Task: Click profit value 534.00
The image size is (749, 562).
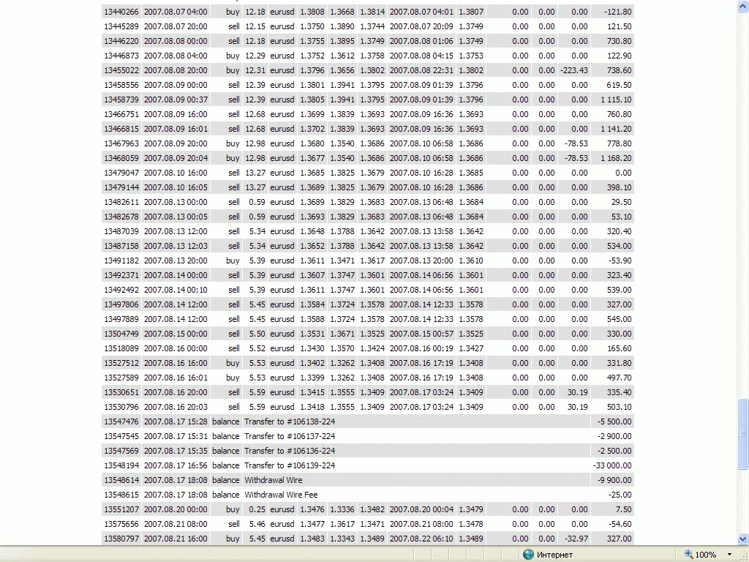Action: tap(619, 246)
